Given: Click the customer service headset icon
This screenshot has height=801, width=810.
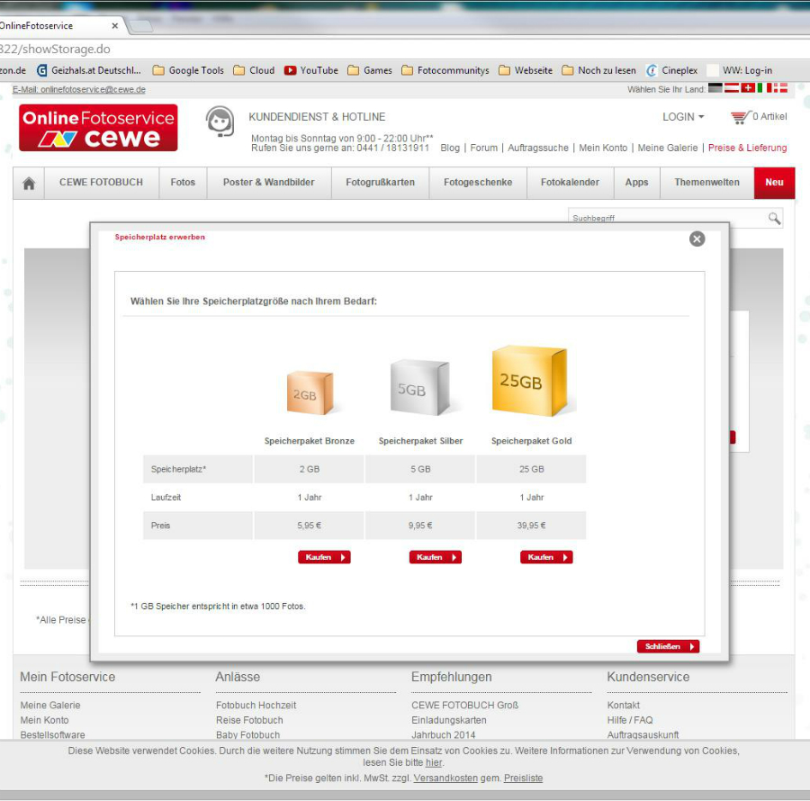Looking at the screenshot, I should (x=220, y=121).
